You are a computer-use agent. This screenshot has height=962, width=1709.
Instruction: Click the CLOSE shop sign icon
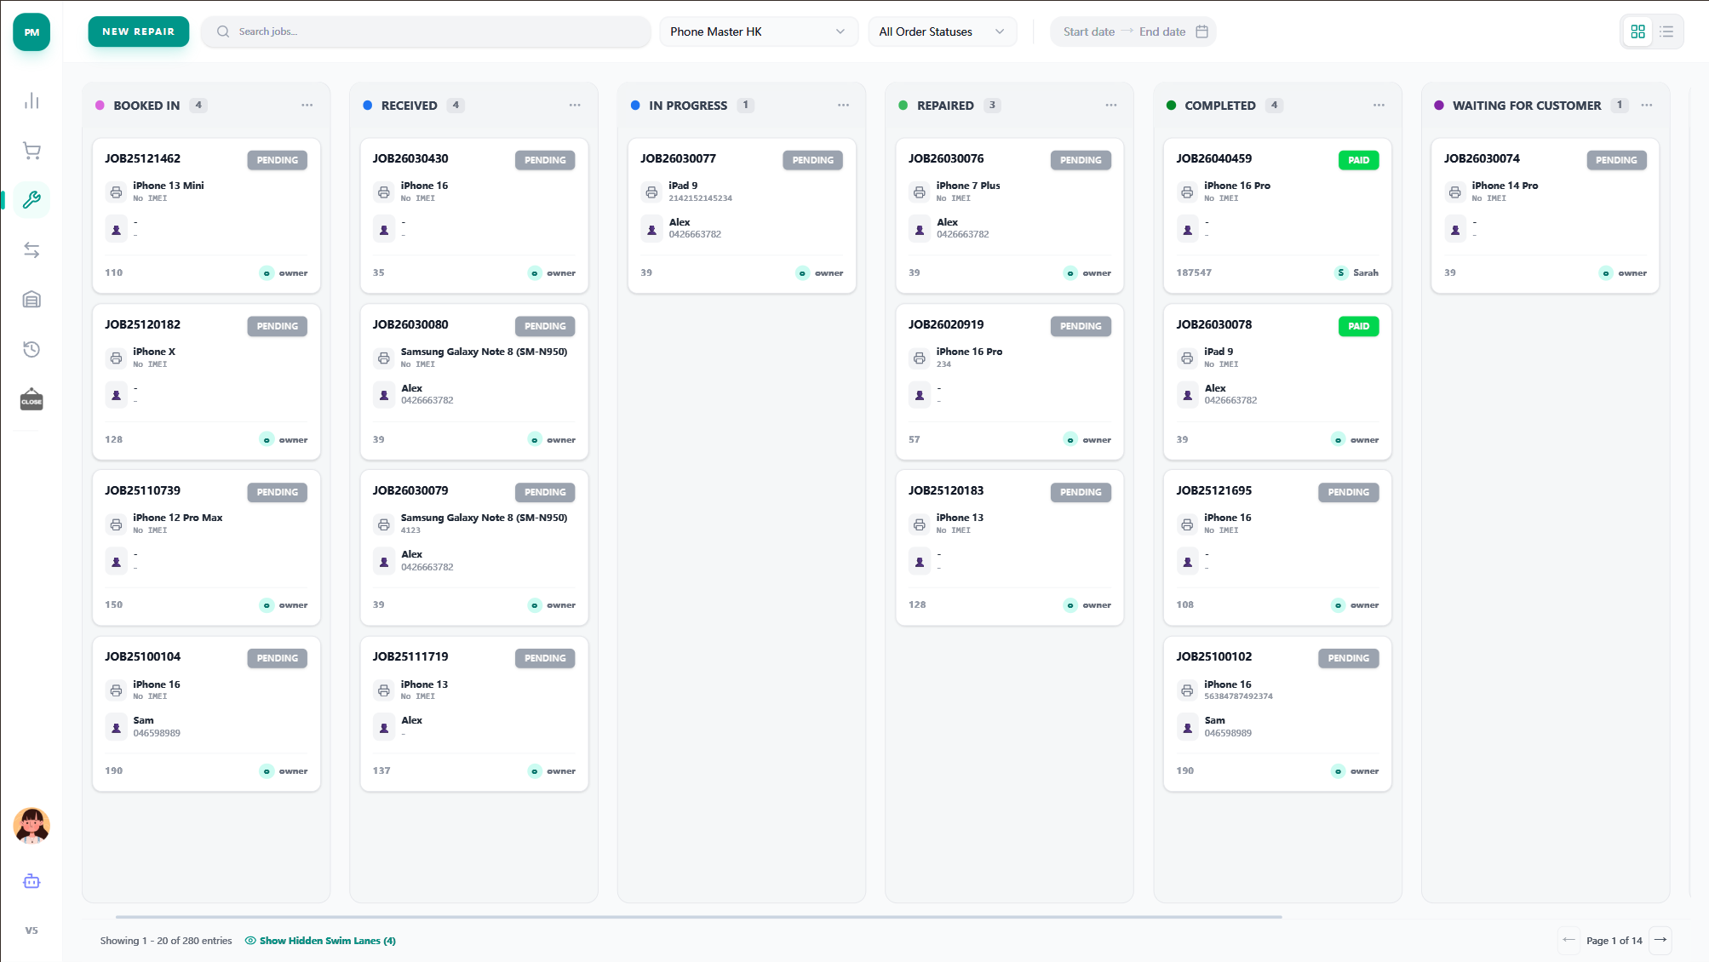tap(32, 399)
